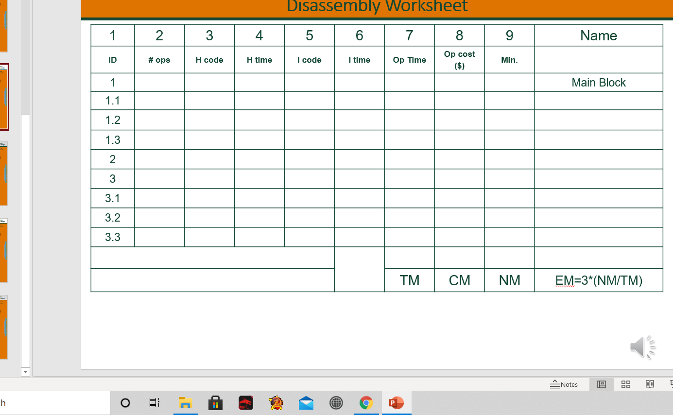Image resolution: width=673 pixels, height=415 pixels.
Task: Select Normal view in the status bar
Action: point(602,384)
